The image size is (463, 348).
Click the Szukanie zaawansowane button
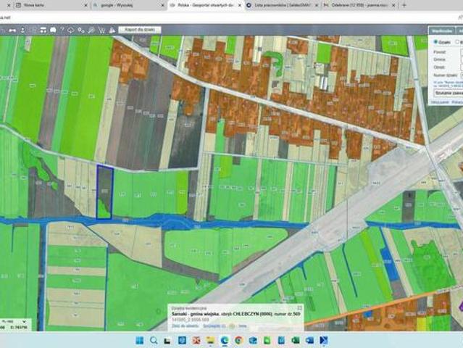coord(448,94)
